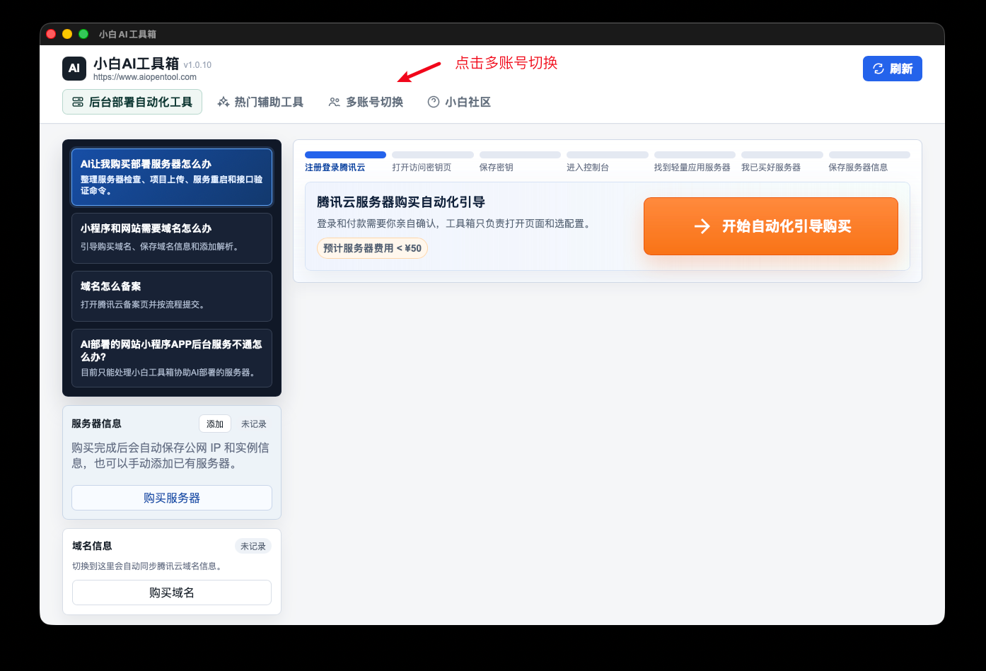Select the 进入控制台 progress step
Screen dimensions: 986x671
608,163
